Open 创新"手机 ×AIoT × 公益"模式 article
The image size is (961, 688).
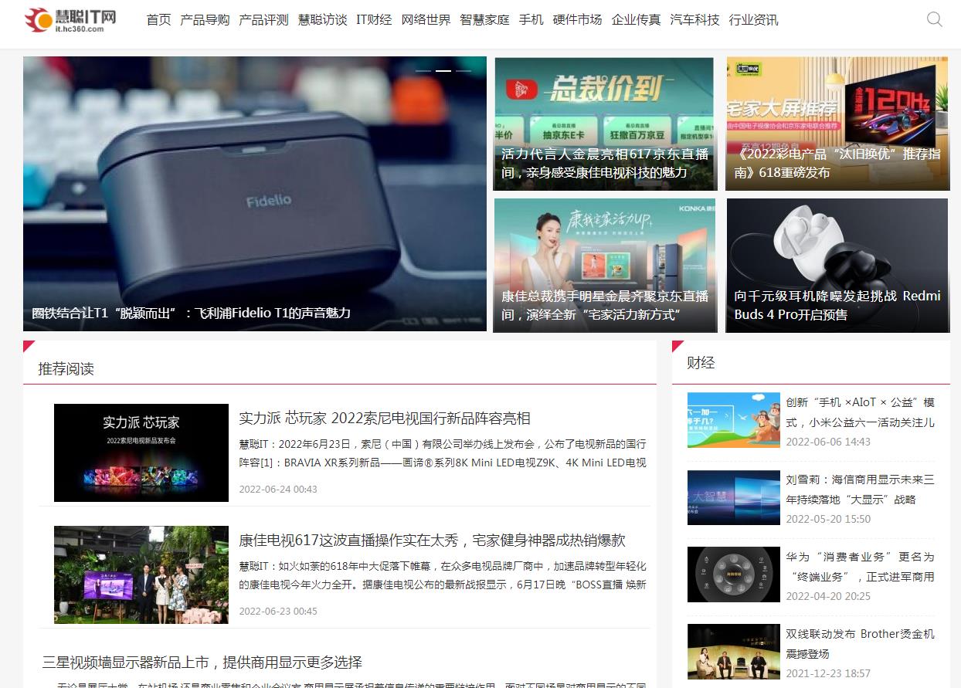tap(861, 412)
